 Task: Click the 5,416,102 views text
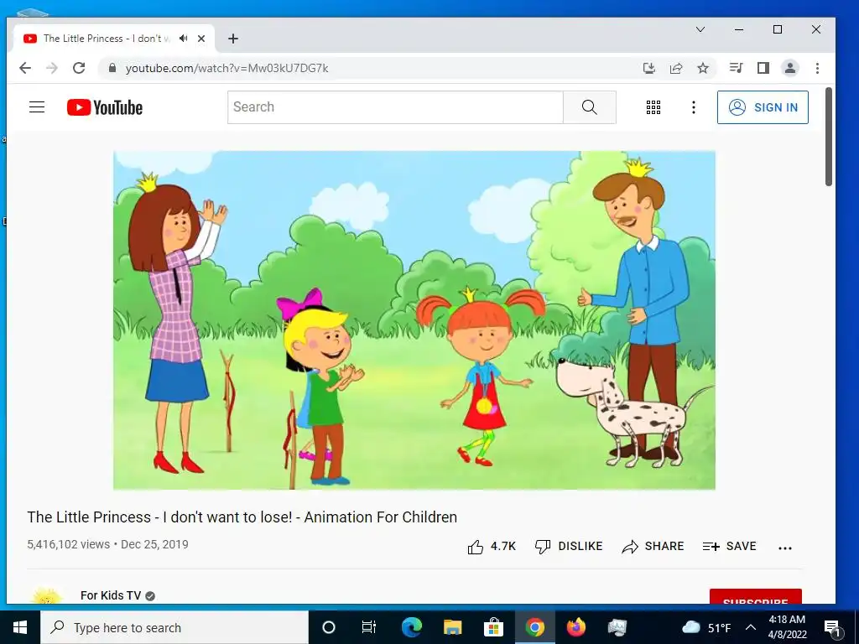click(69, 544)
